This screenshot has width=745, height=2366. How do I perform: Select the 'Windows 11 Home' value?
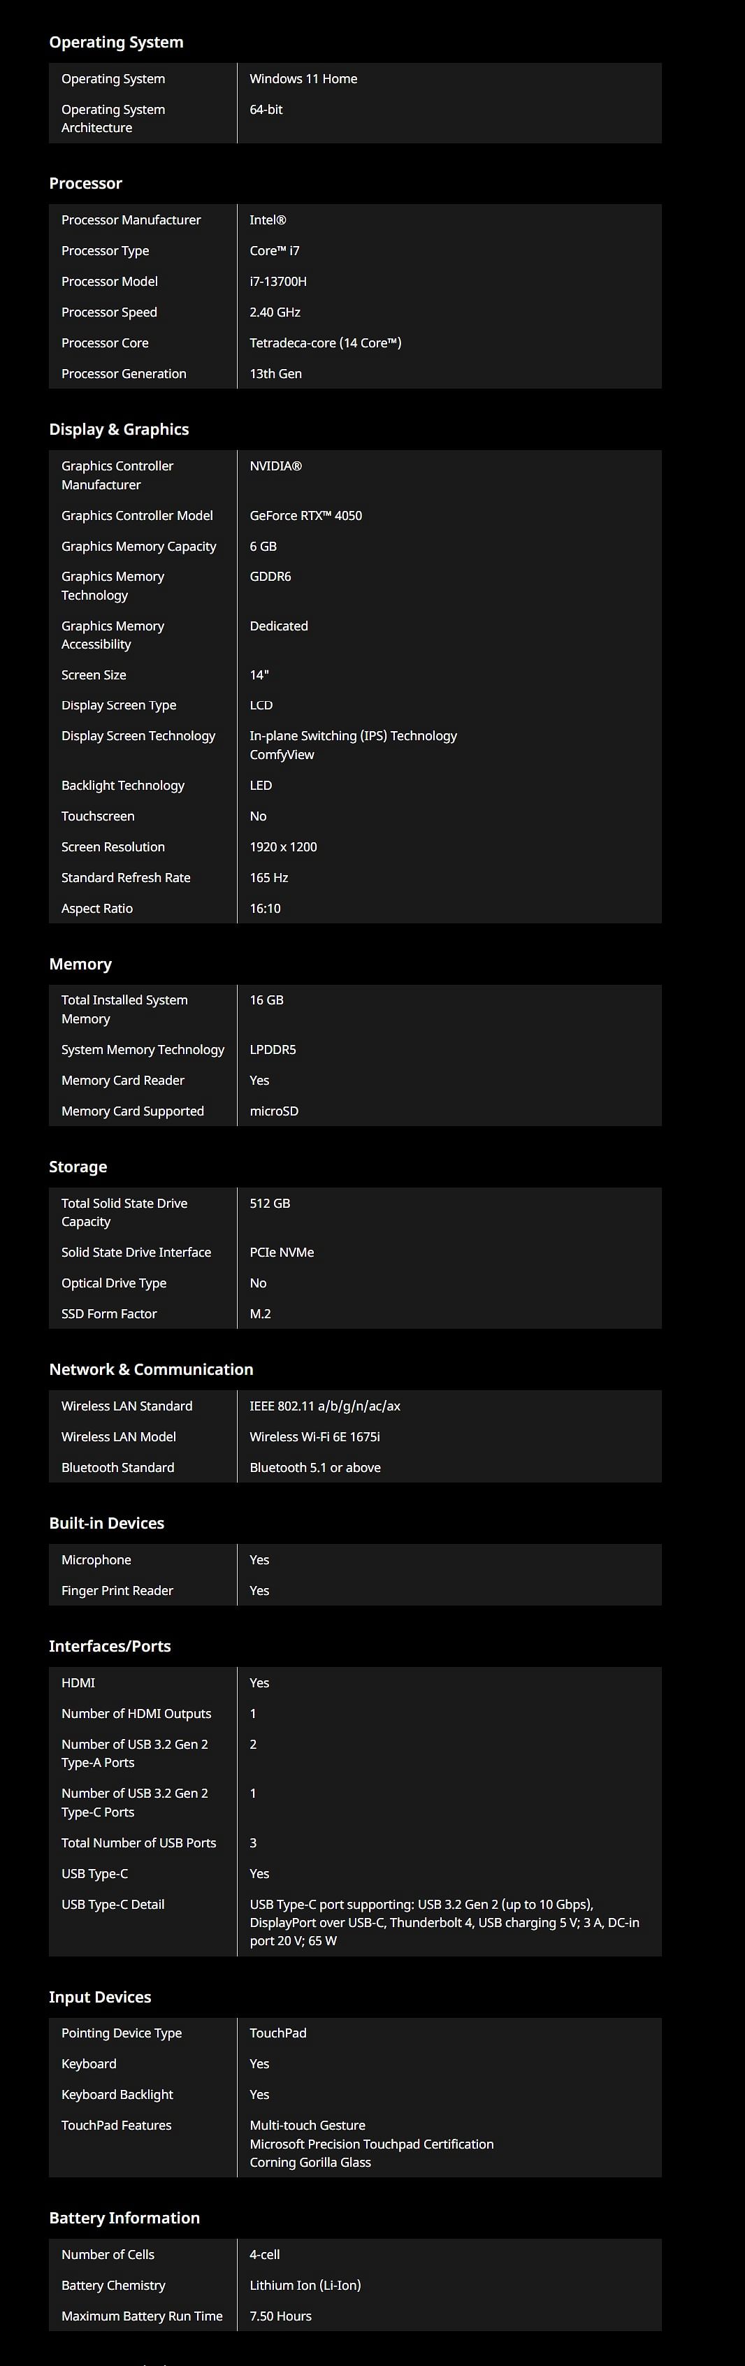(x=303, y=79)
